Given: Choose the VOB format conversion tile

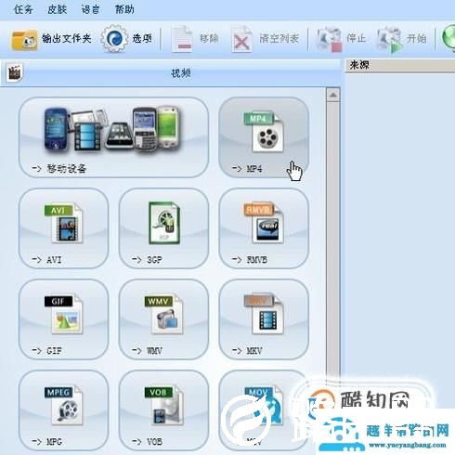Looking at the screenshot, I should (163, 410).
